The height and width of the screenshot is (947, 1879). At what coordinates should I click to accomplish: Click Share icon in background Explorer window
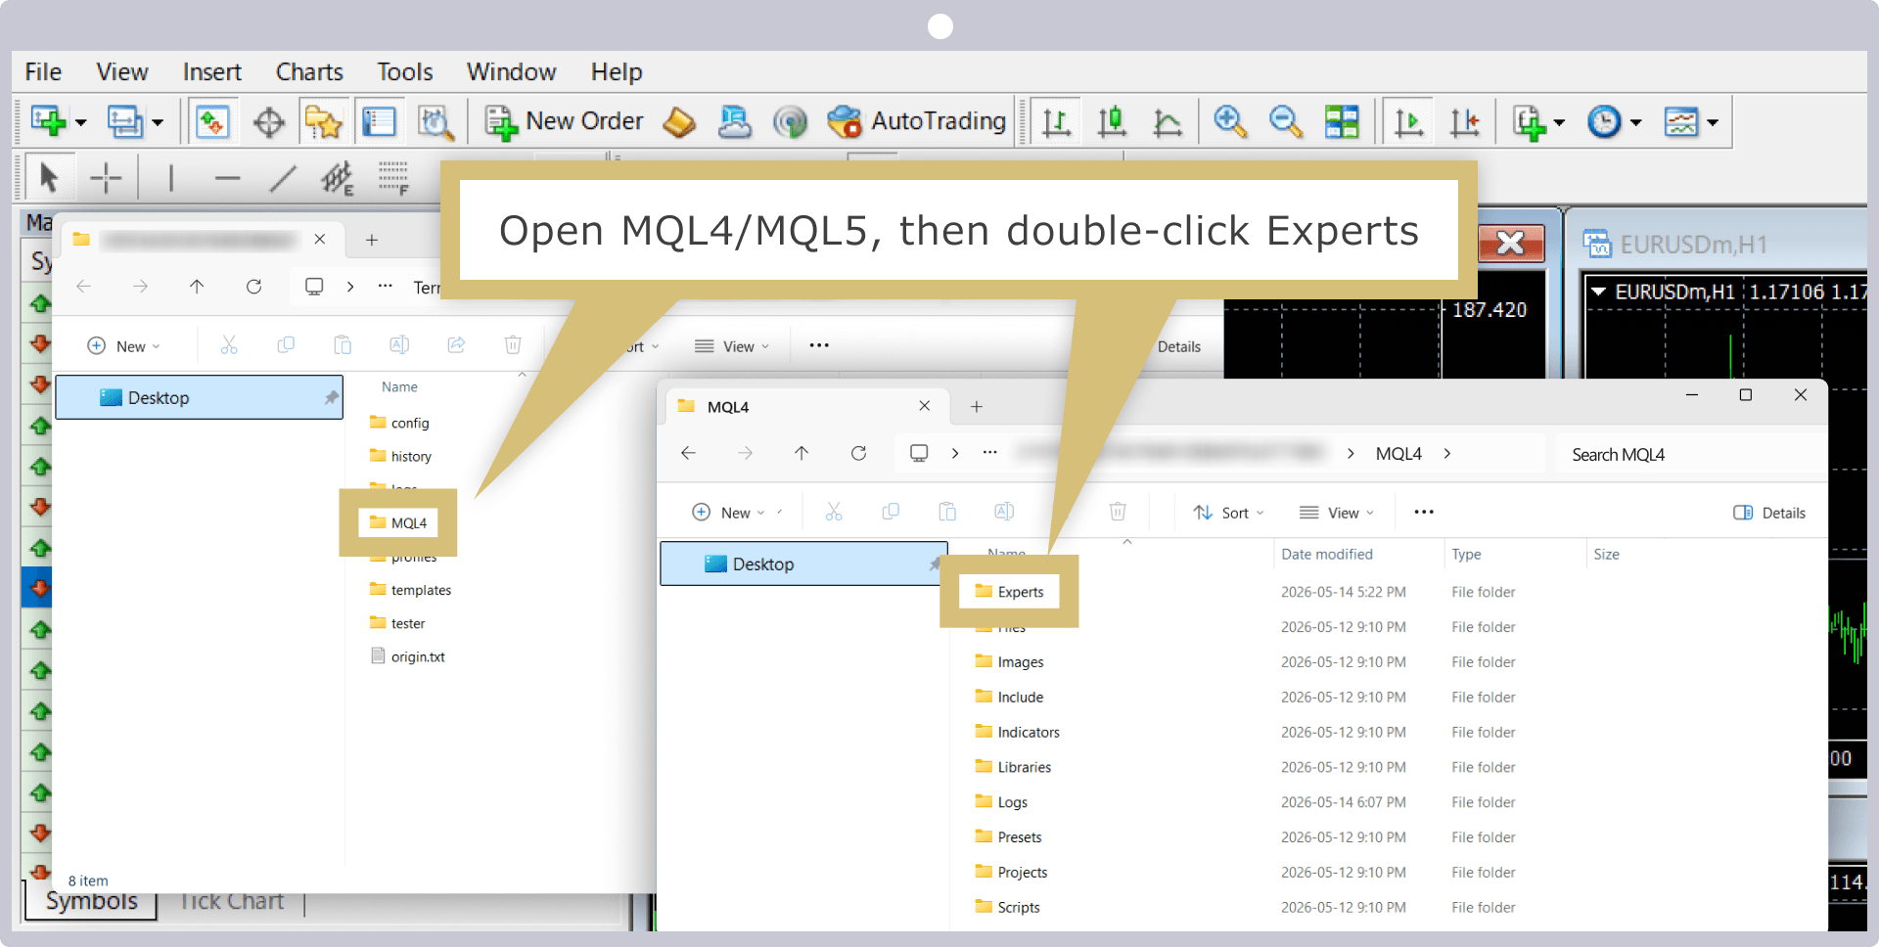456,344
